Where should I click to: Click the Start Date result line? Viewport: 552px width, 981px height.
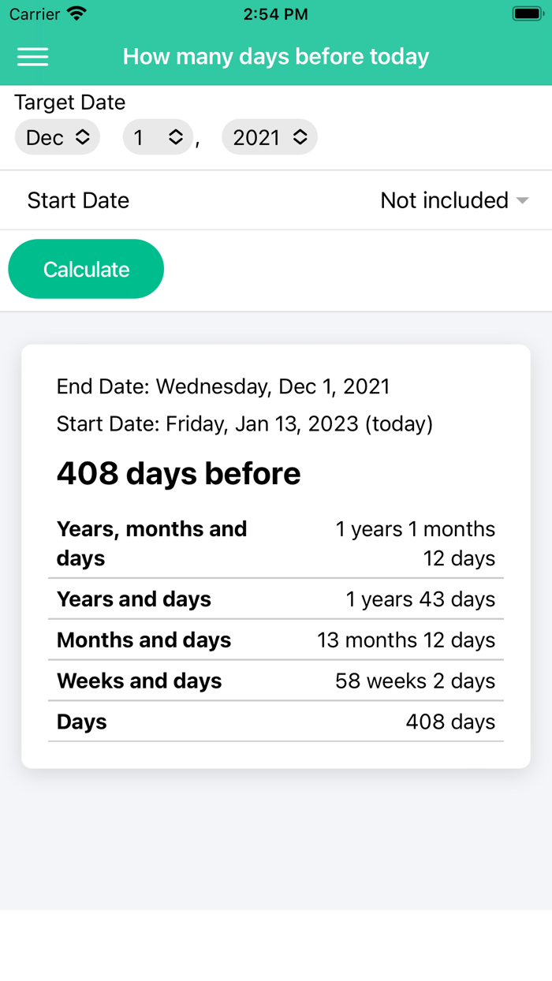[x=244, y=423]
